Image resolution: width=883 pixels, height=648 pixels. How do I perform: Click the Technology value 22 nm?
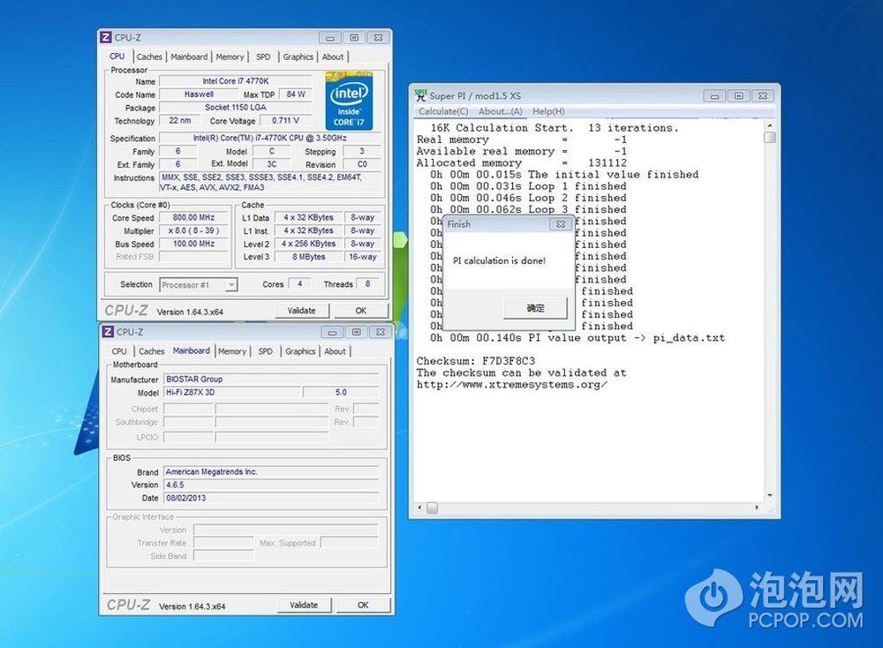pos(179,120)
